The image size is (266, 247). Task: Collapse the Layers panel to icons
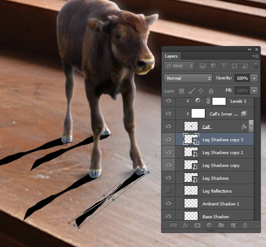(x=249, y=49)
